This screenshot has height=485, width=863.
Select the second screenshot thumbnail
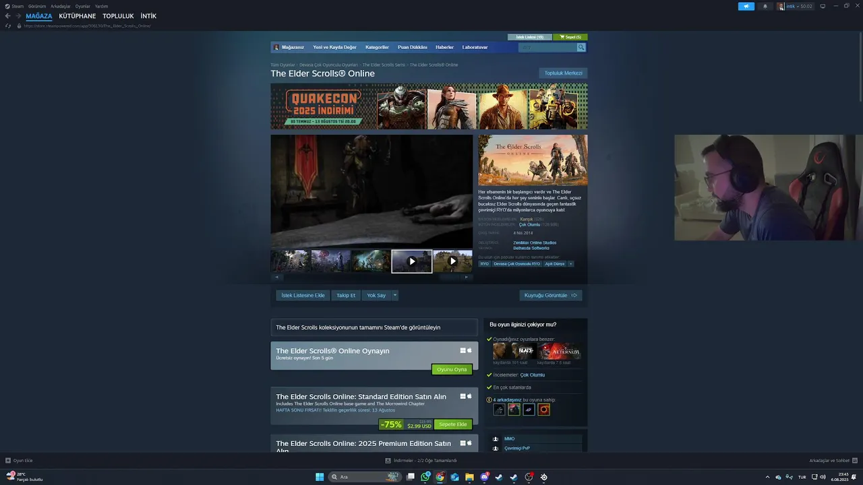pos(331,261)
